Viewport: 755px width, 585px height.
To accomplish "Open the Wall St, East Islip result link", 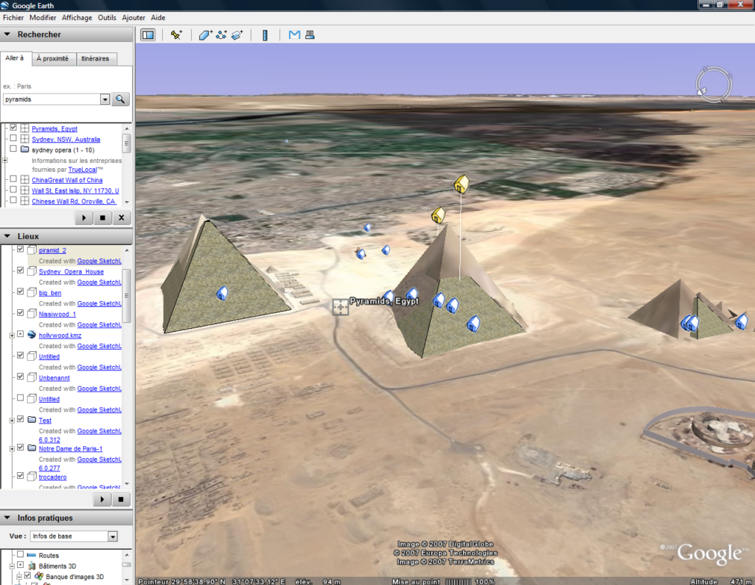I will pyautogui.click(x=75, y=191).
